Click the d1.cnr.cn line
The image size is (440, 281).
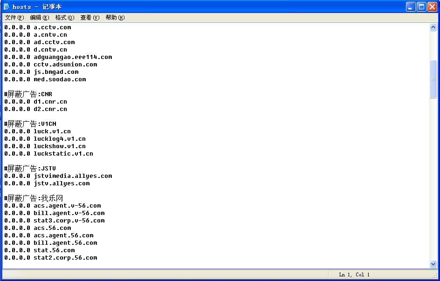tap(35, 102)
